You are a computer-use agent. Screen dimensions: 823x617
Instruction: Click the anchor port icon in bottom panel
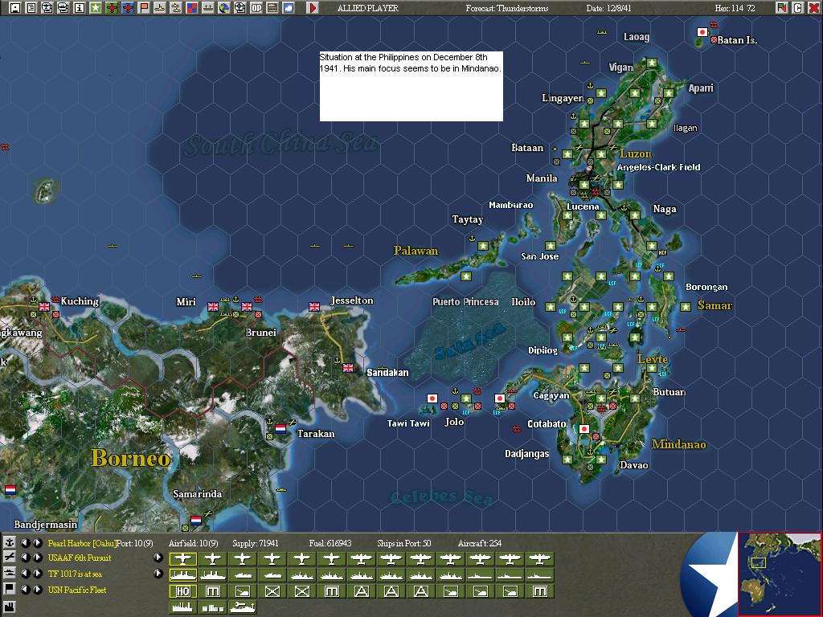tap(10, 542)
